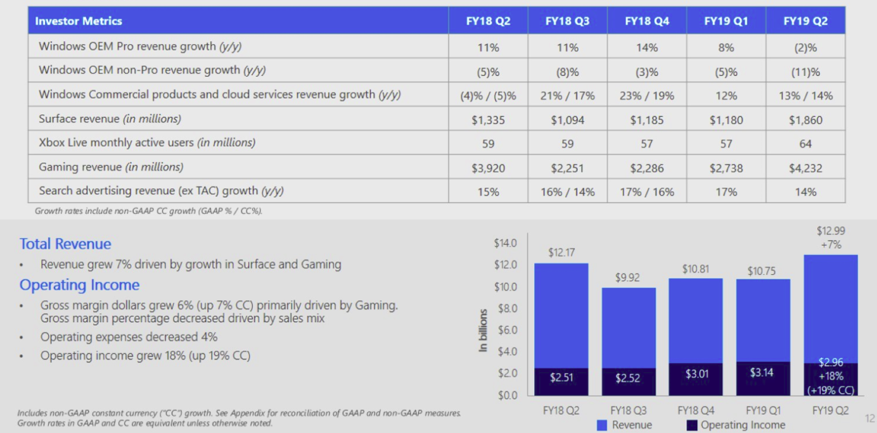The height and width of the screenshot is (433, 877).
Task: Click the blue 'Operating Income' section heading
Action: [79, 285]
